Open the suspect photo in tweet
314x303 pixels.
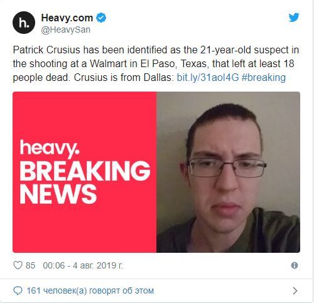(228, 172)
